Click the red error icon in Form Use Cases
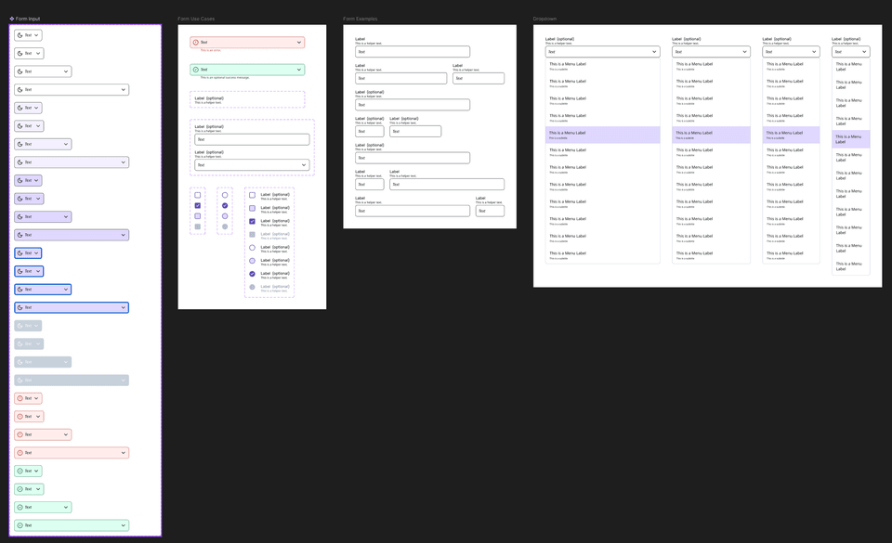892x543 pixels. (196, 42)
